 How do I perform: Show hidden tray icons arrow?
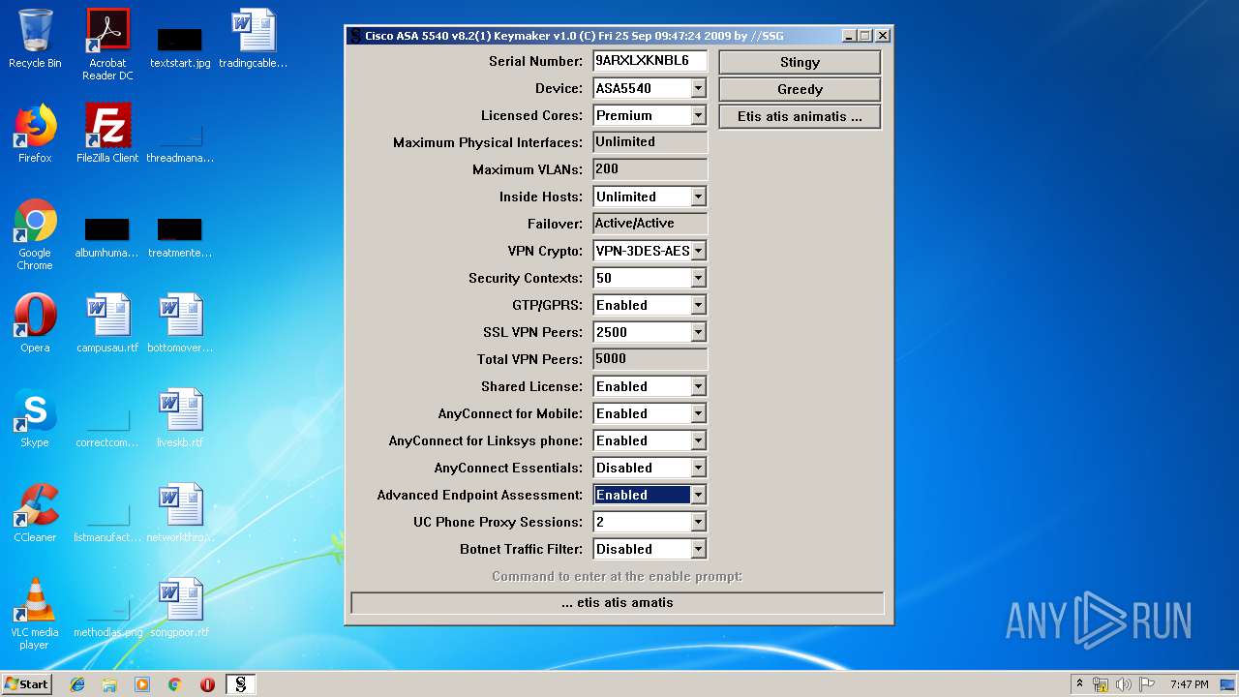coord(1079,684)
